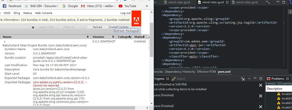Screen dimensions: 292x110
Task: Maximize the Eclipse editor area
Action: point(284,2)
